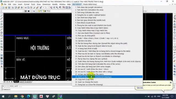Viewport: 176px width, 99px height.
Task: Open the taskbar notification center
Action: [x=172, y=97]
